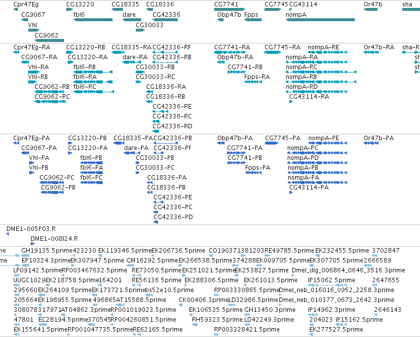Click transcript label CG42336-RD

pos(172,126)
